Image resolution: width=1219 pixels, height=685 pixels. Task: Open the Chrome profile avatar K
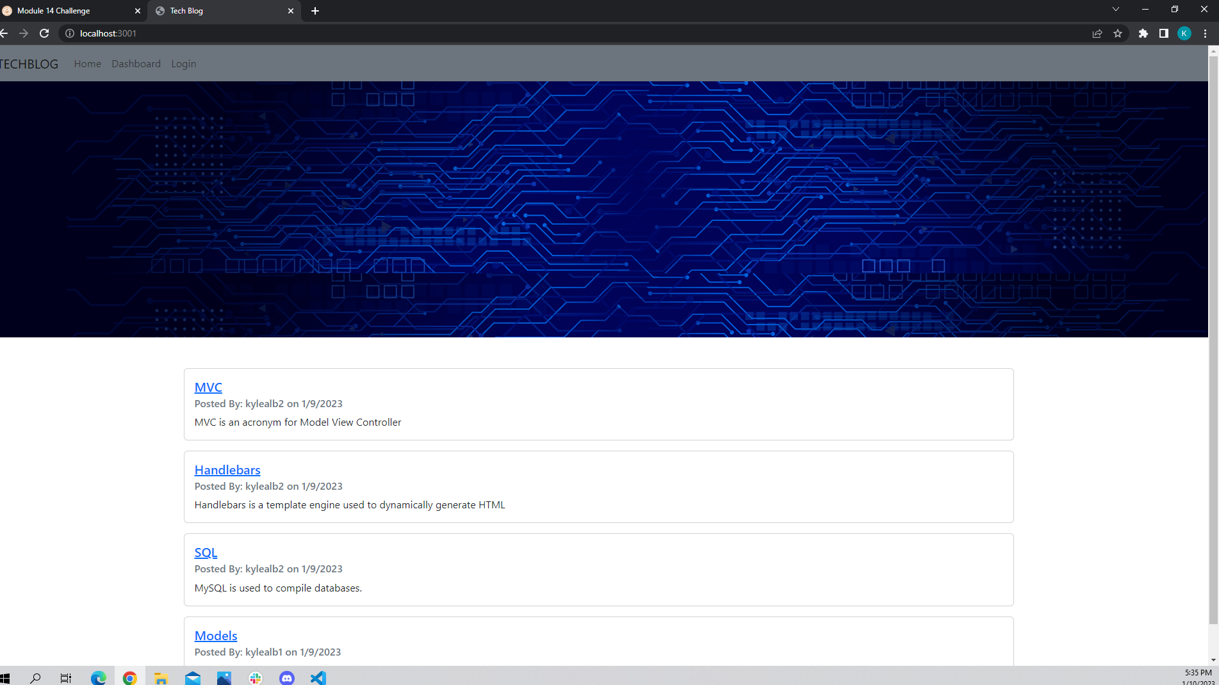[x=1184, y=33]
